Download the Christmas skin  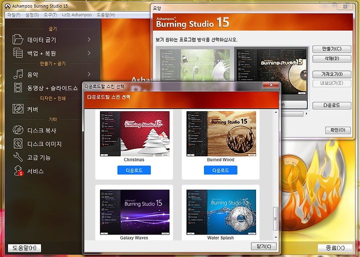(x=134, y=170)
